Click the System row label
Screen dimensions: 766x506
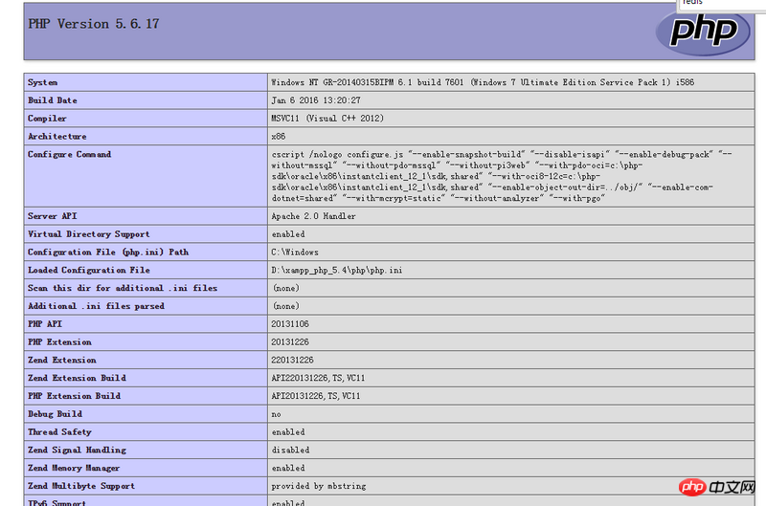coord(43,82)
